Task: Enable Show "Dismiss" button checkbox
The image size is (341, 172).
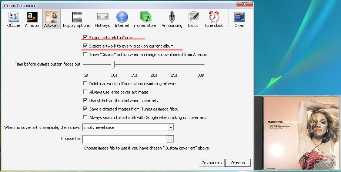Action: pos(86,55)
